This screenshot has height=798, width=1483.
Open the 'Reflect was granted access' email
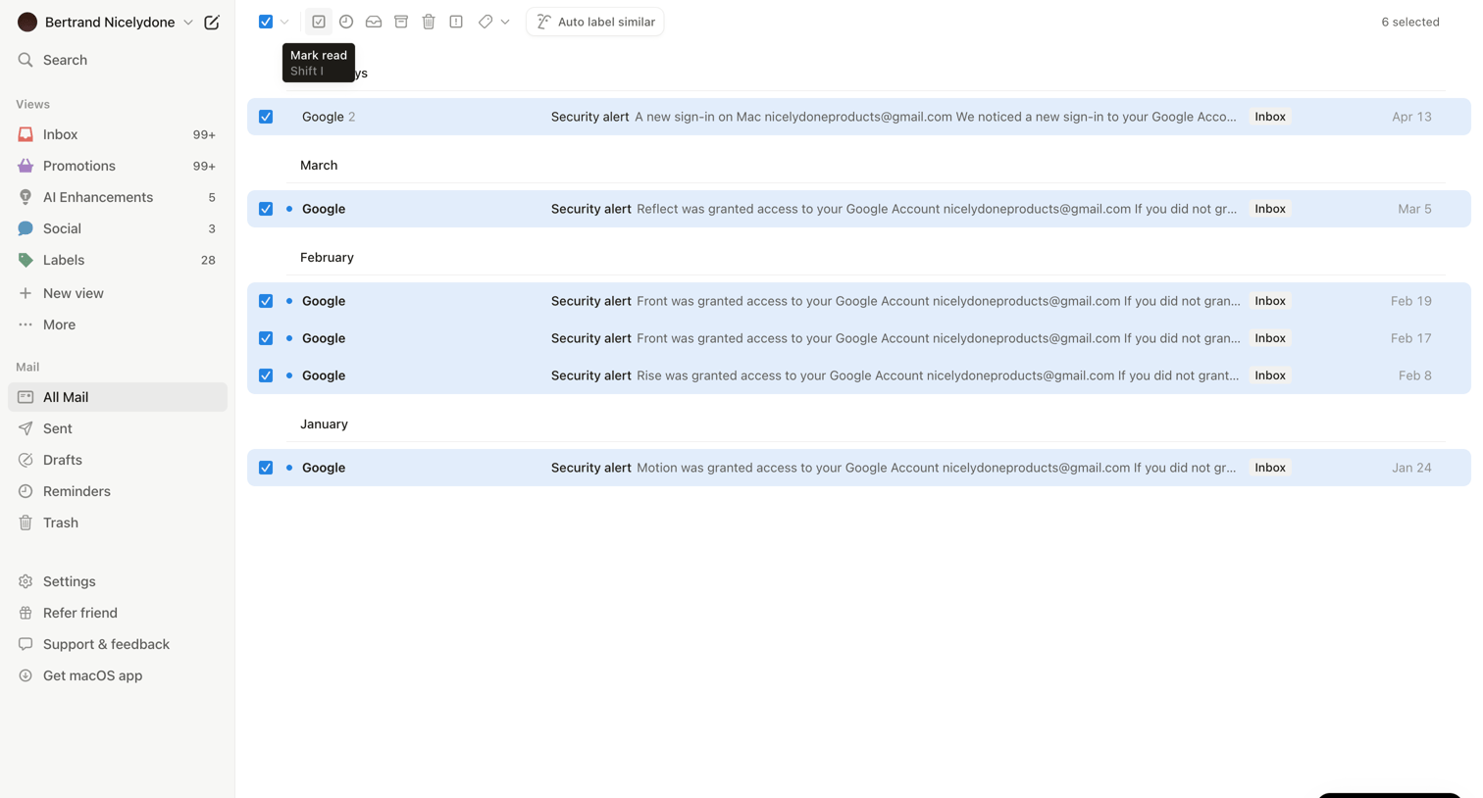pos(859,209)
